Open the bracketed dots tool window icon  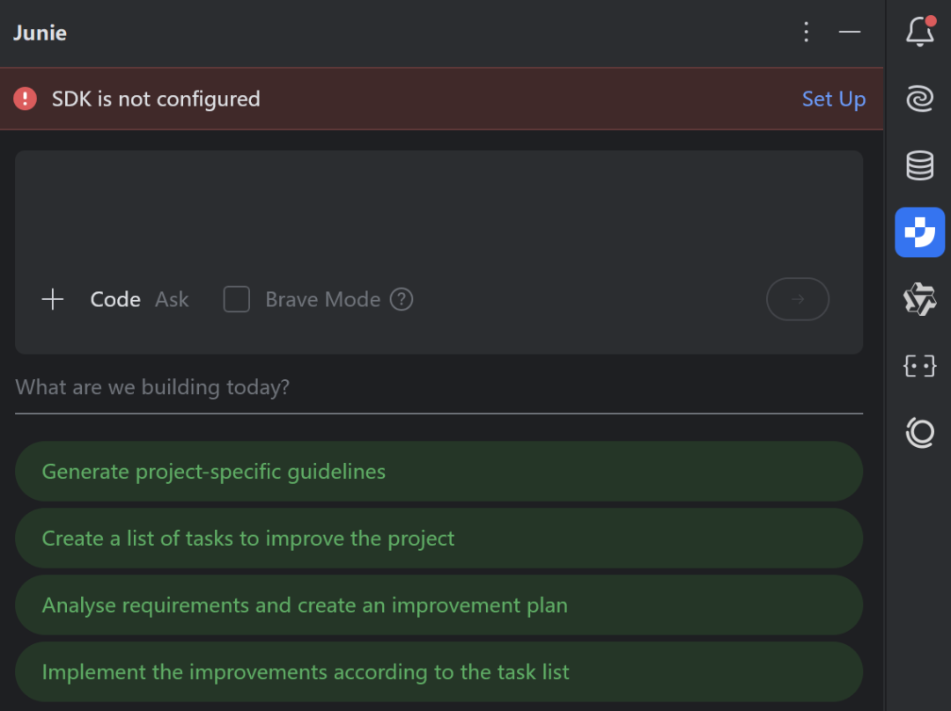pos(920,366)
